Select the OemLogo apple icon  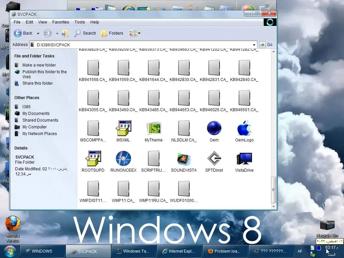[x=244, y=128]
